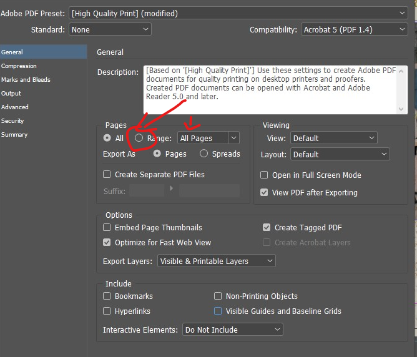Screen dimensions: 417x357
Task: Check the Bookmarks option
Action: (x=107, y=296)
